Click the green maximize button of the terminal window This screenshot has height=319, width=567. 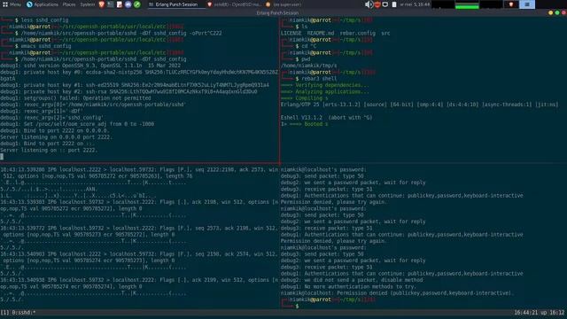point(557,12)
